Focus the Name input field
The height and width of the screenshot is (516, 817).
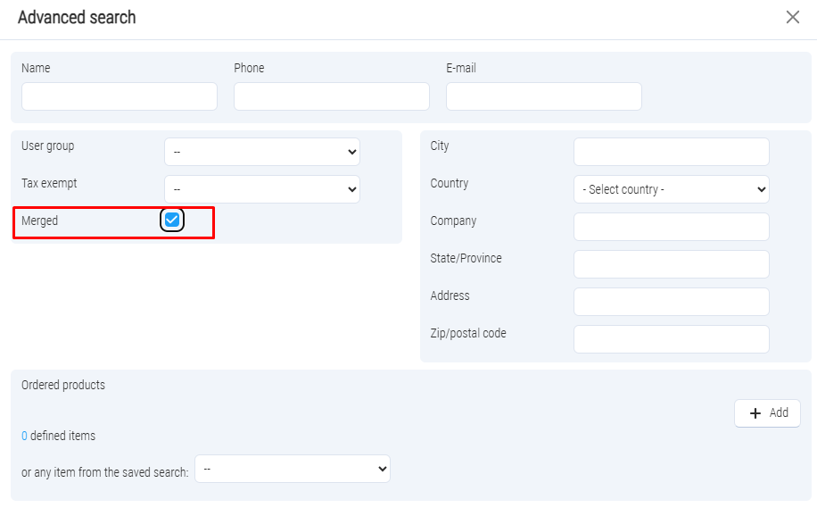(120, 96)
